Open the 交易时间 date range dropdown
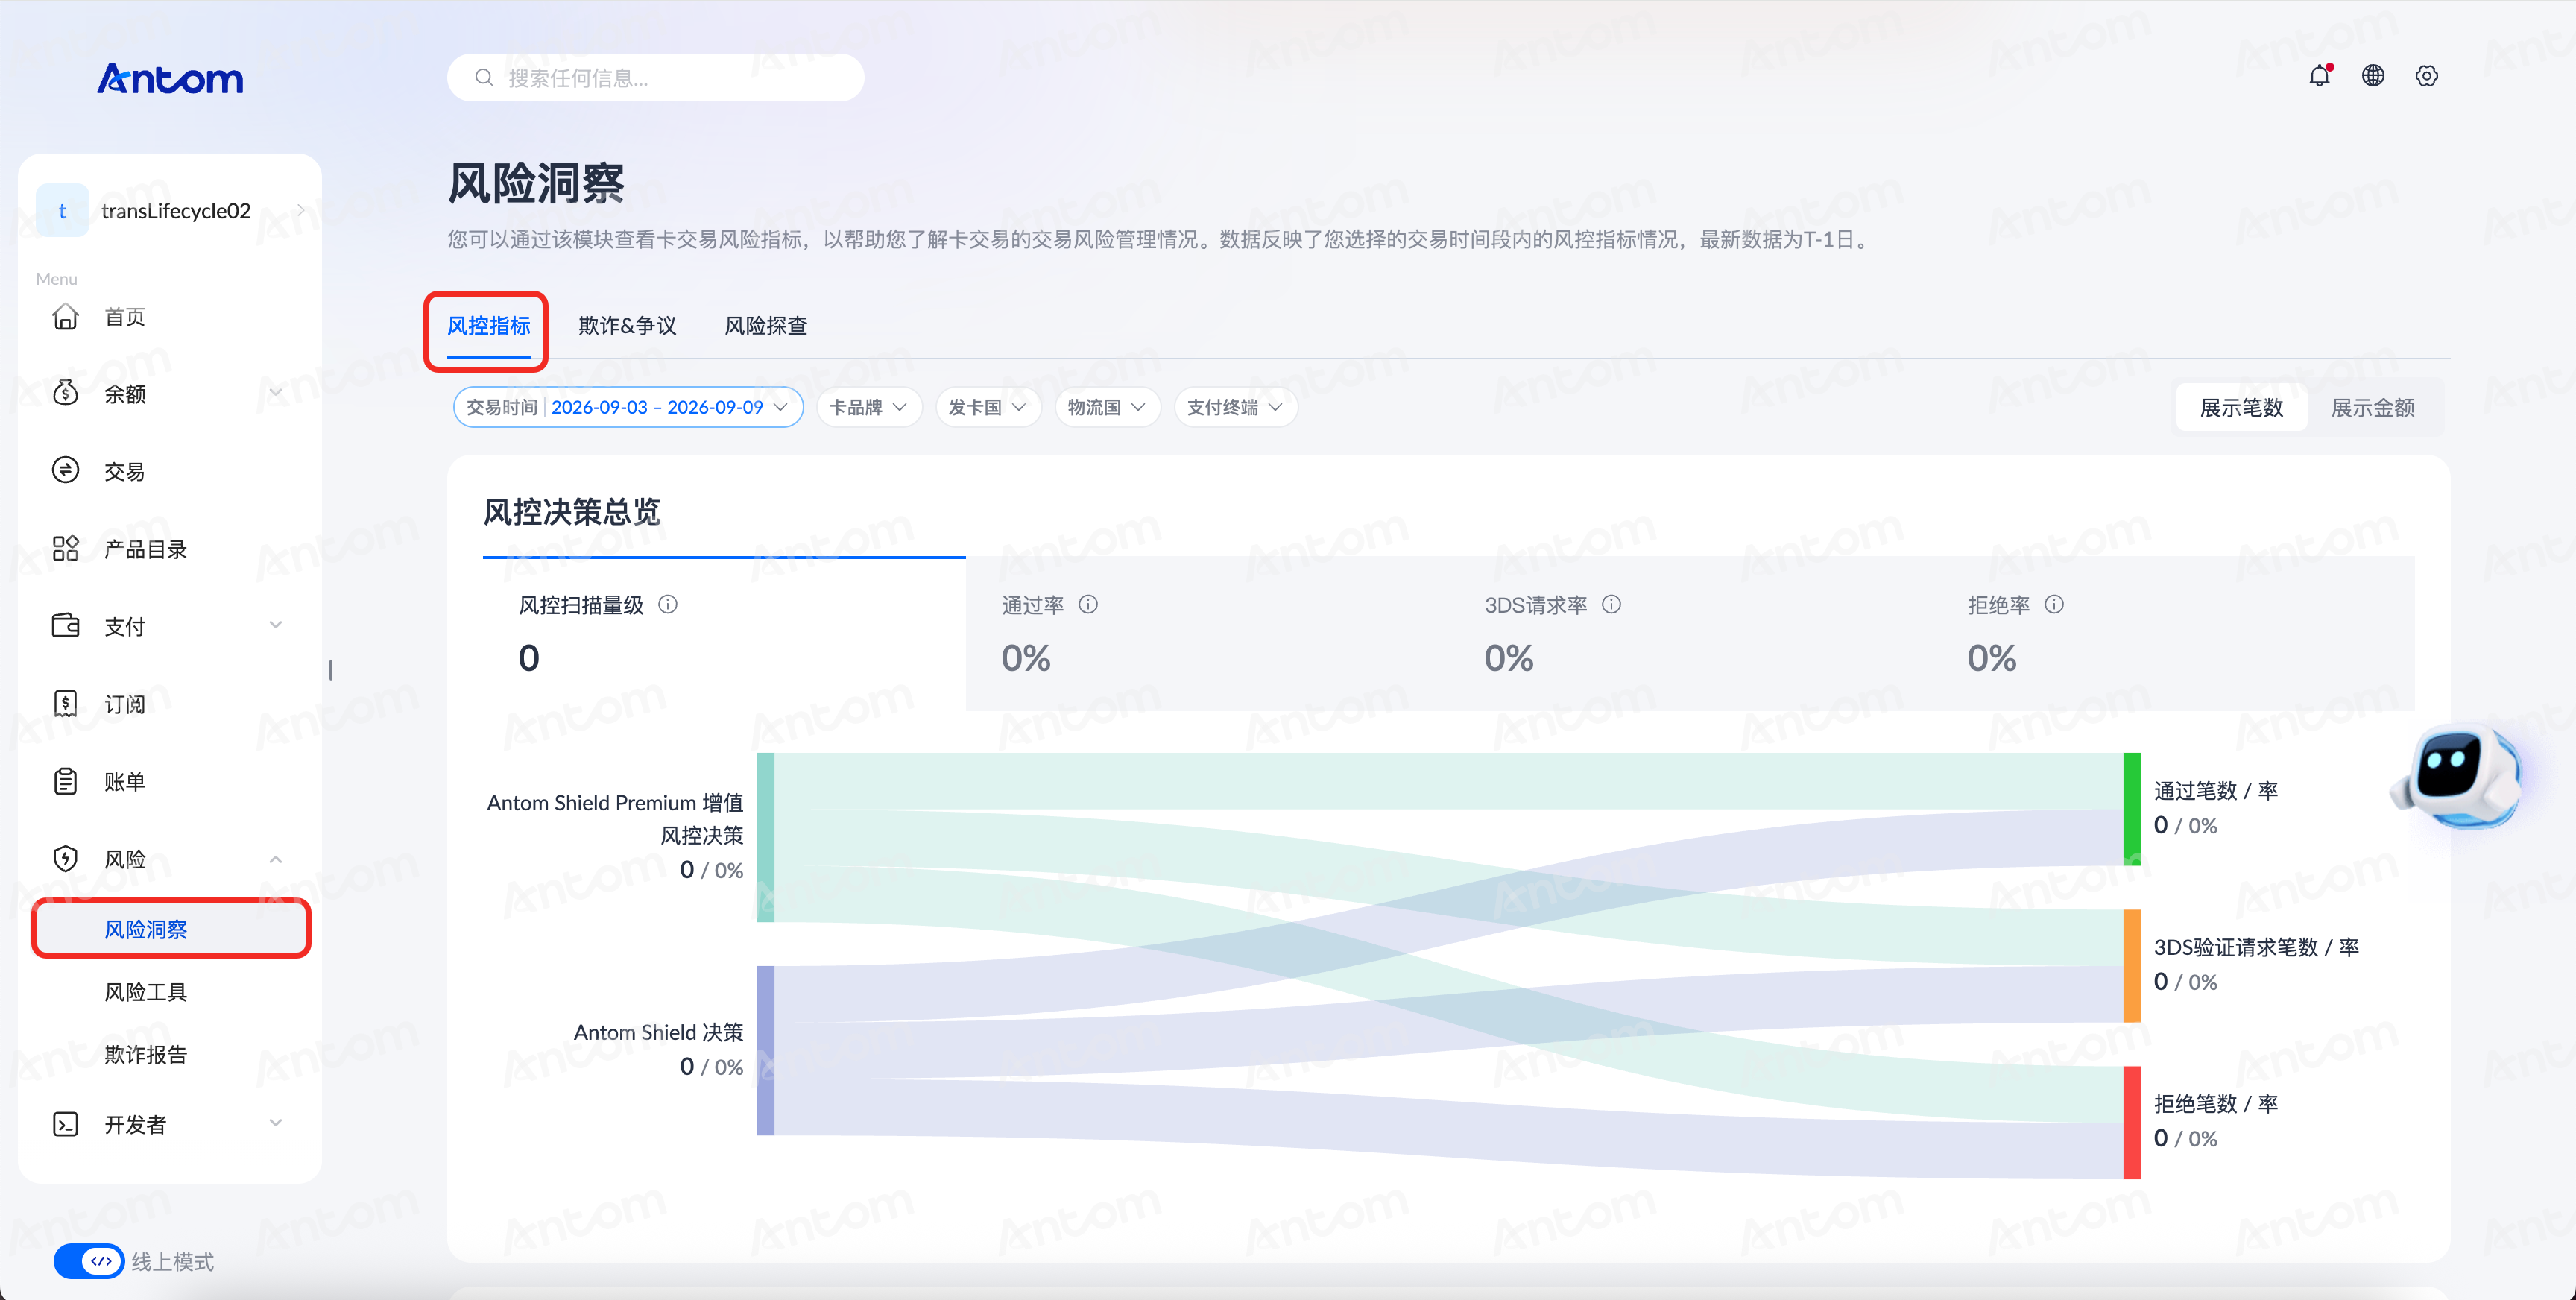The width and height of the screenshot is (2576, 1300). tap(628, 407)
